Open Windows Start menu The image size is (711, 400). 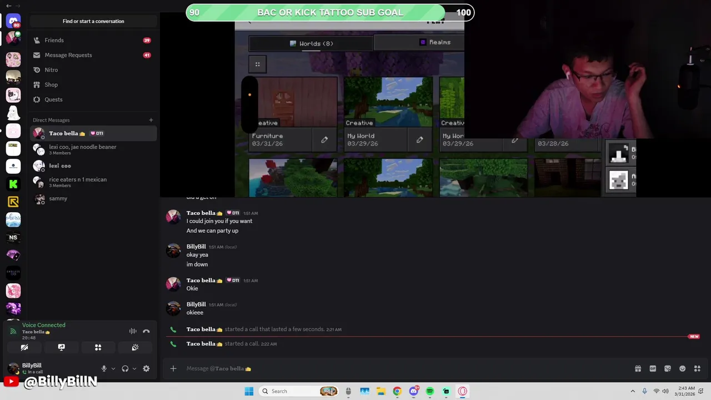(249, 391)
